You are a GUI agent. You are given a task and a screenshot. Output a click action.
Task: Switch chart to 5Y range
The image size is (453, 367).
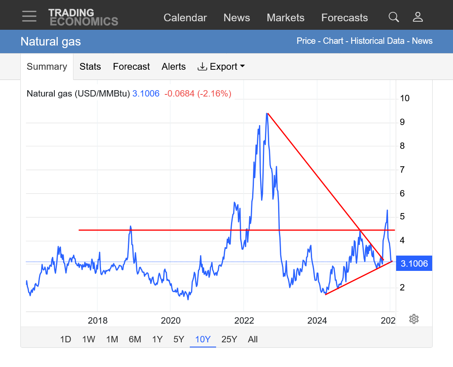click(x=179, y=339)
